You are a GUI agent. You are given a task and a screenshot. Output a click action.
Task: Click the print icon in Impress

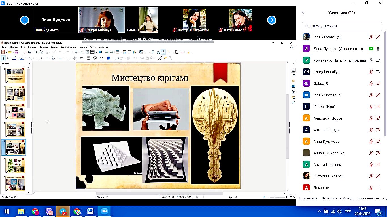pos(30,52)
